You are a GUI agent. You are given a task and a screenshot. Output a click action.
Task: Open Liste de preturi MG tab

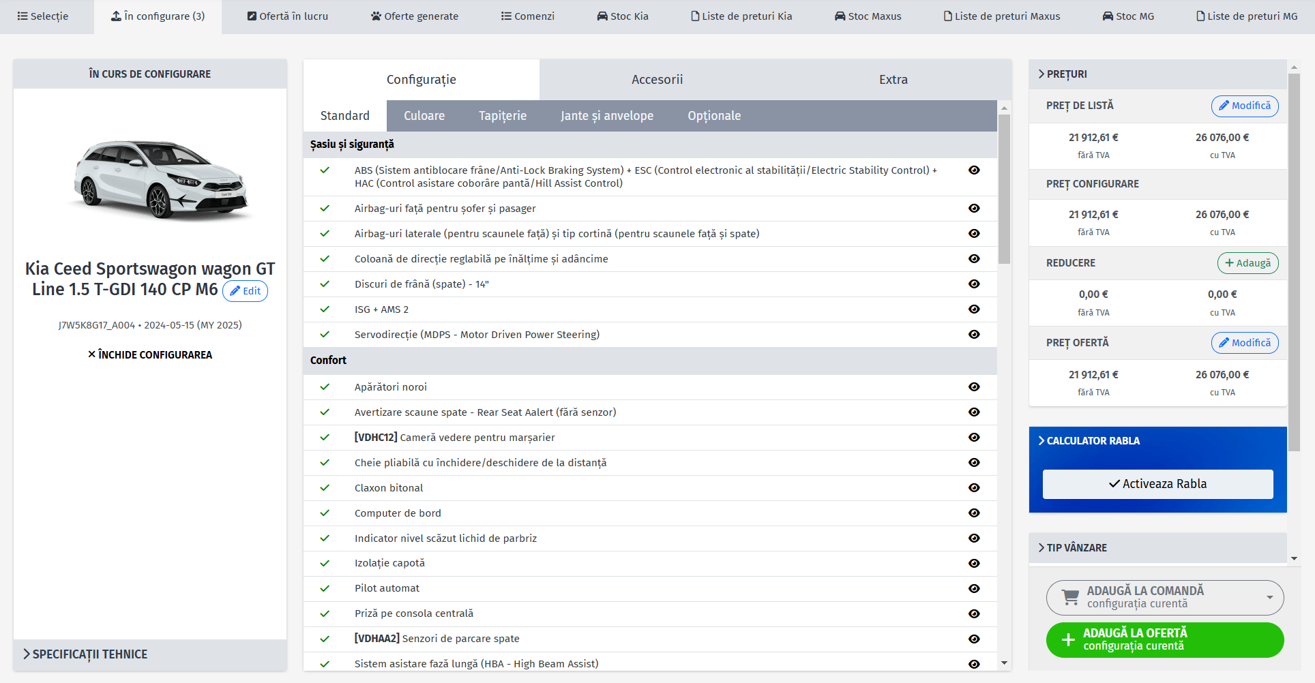1247,16
